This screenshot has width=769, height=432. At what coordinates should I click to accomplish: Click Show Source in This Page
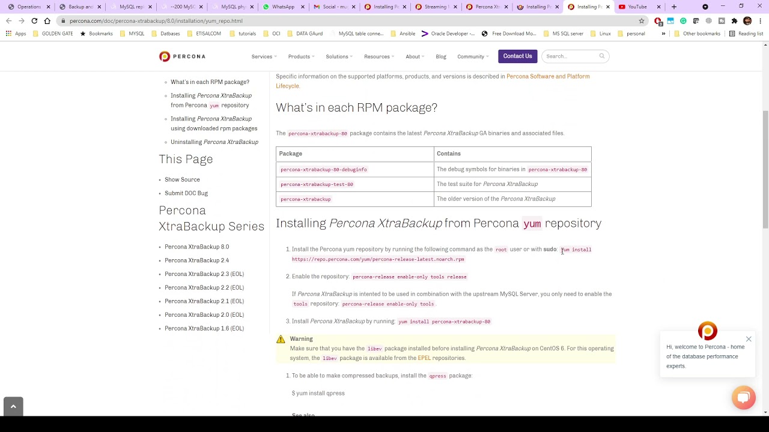coord(182,179)
